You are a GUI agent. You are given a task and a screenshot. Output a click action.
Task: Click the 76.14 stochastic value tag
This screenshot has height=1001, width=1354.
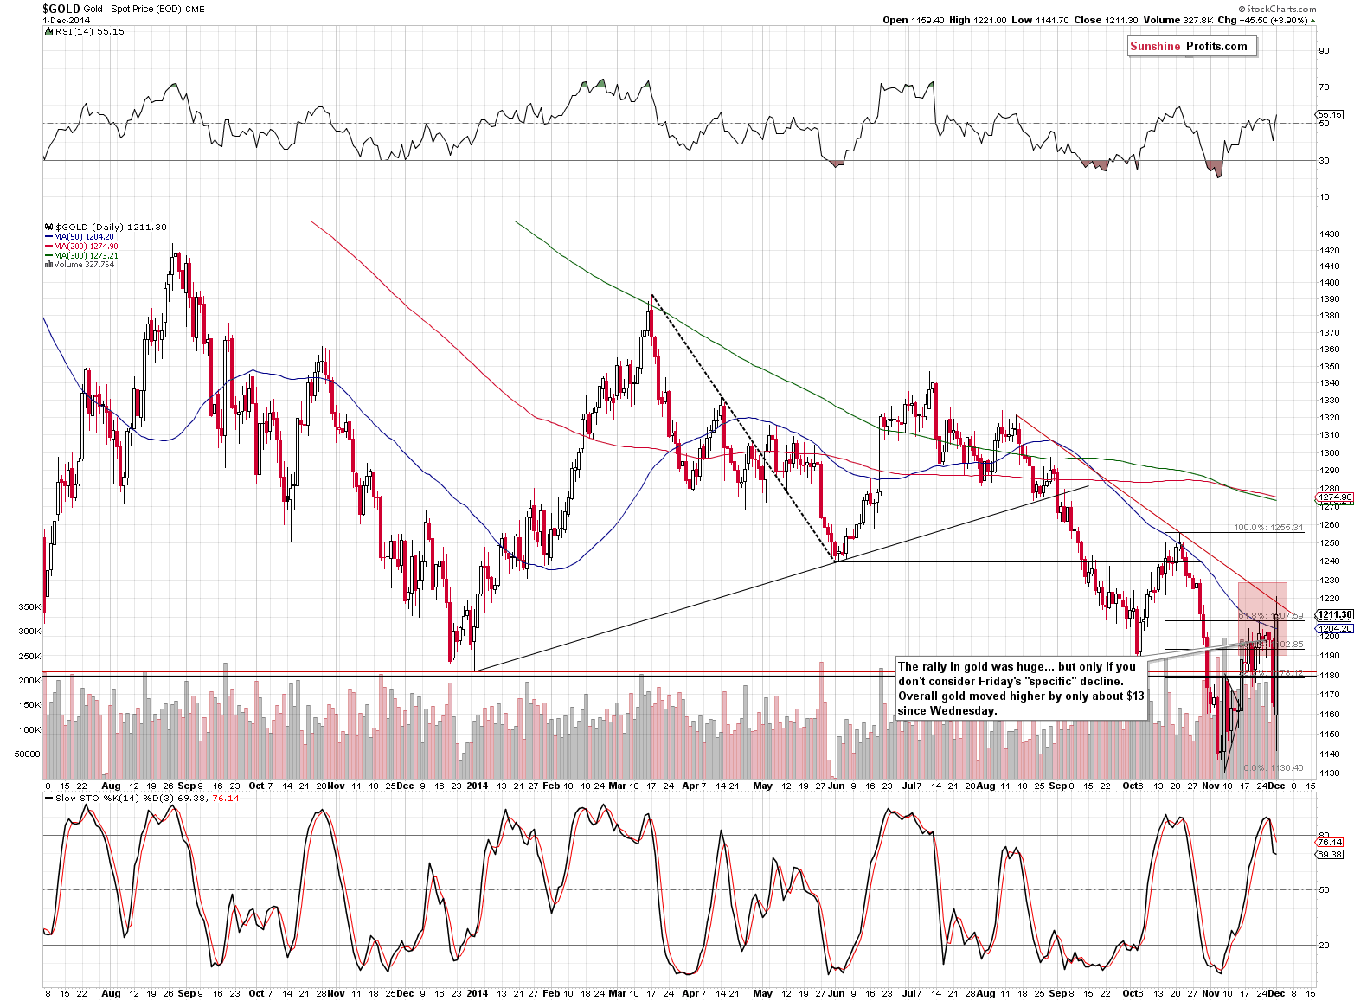(1331, 842)
